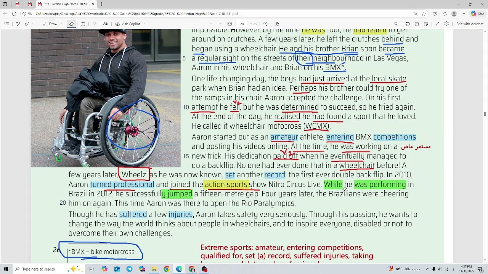The image size is (488, 274).
Task: Click highlighted phrase 'action sports'
Action: (226, 184)
